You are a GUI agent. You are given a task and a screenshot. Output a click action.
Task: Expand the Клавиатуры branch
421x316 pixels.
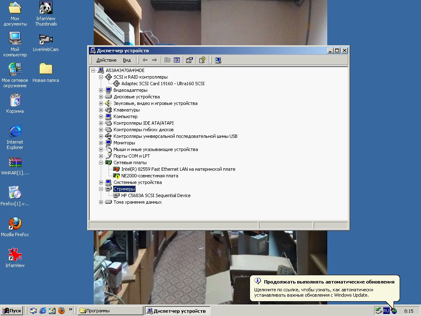click(101, 110)
